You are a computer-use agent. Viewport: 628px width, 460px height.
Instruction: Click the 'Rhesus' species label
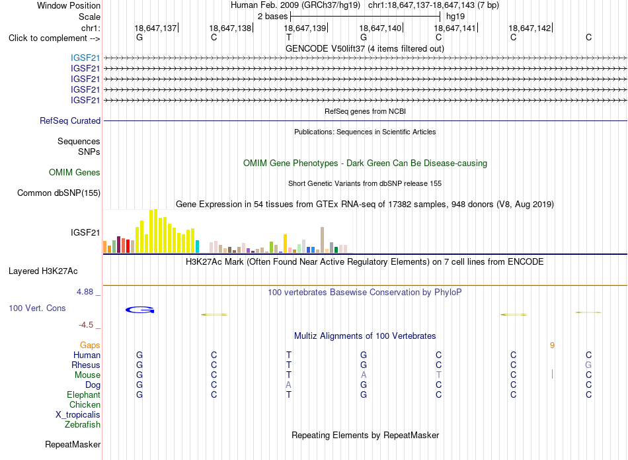click(86, 365)
